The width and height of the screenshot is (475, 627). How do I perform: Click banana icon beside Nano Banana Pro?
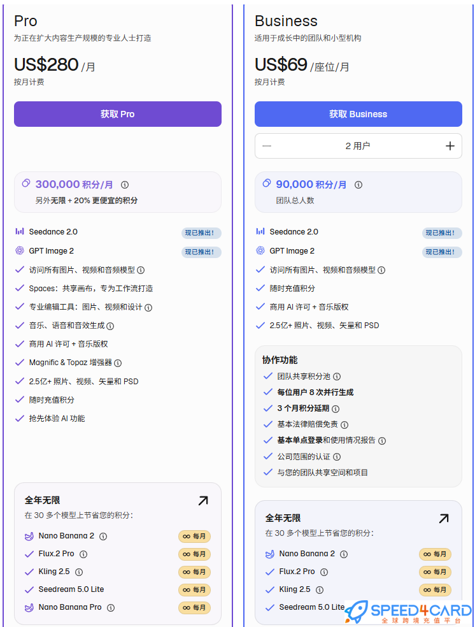tap(29, 607)
